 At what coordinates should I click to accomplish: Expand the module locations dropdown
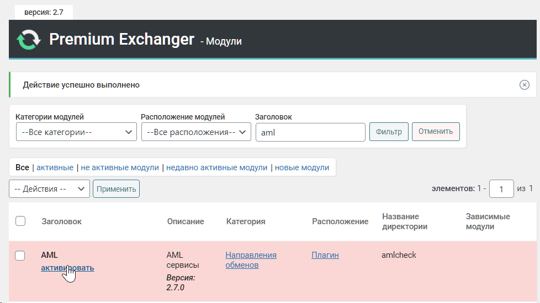pos(195,132)
